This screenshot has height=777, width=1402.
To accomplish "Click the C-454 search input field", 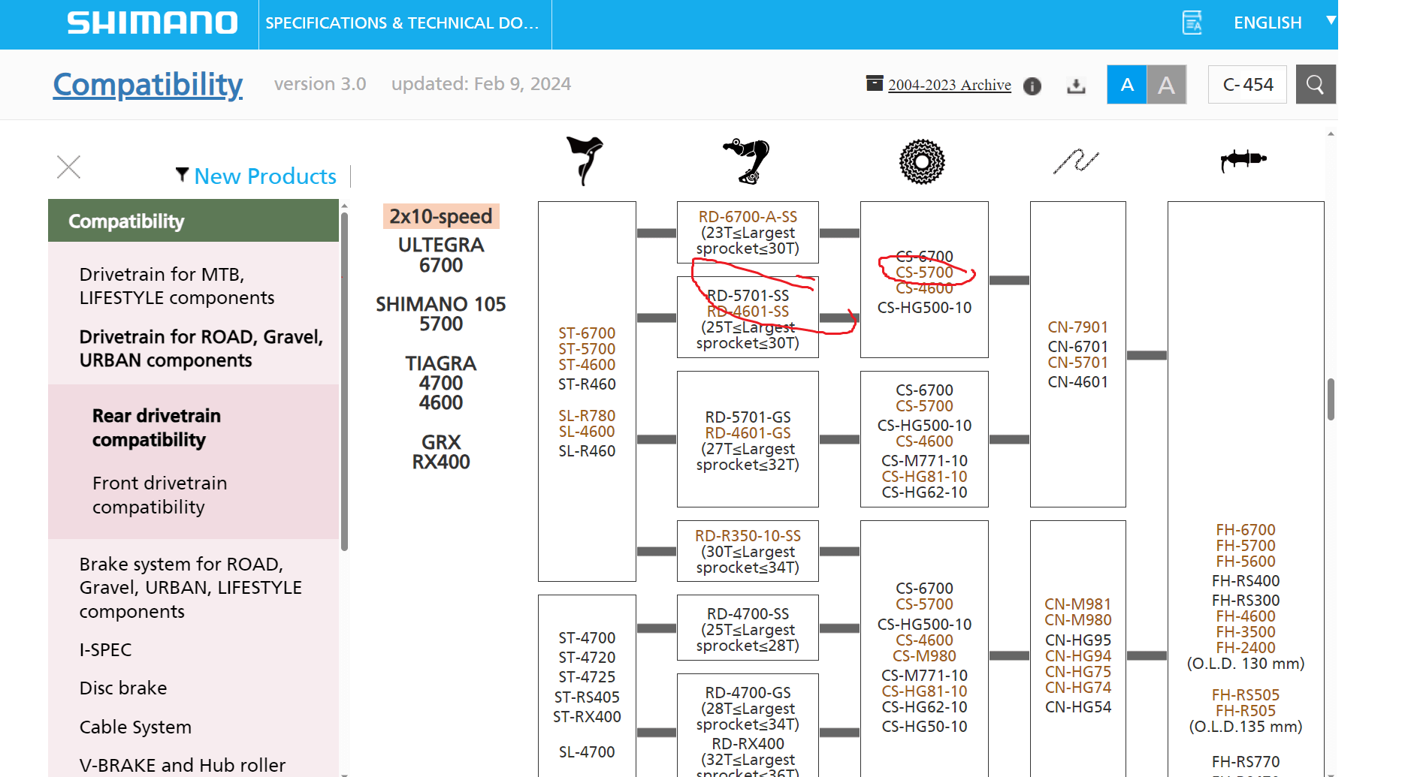I will 1247,84.
